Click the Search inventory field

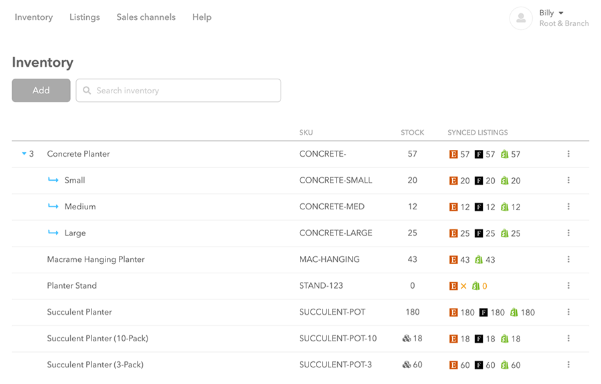tap(178, 90)
